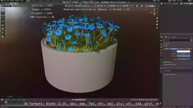Jump to the end frame in timeline

pyautogui.click(x=85, y=100)
